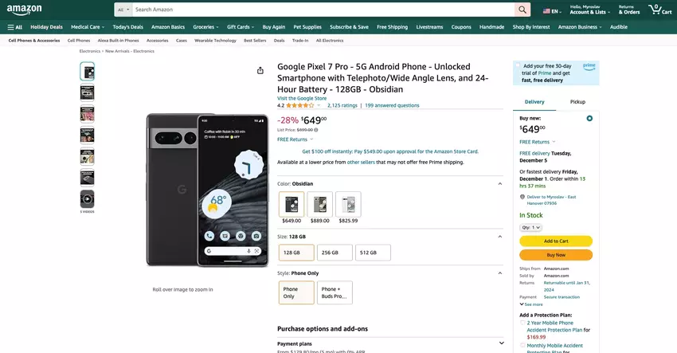This screenshot has width=677, height=353.
Task: Switch to the Pickup tab
Action: [577, 102]
